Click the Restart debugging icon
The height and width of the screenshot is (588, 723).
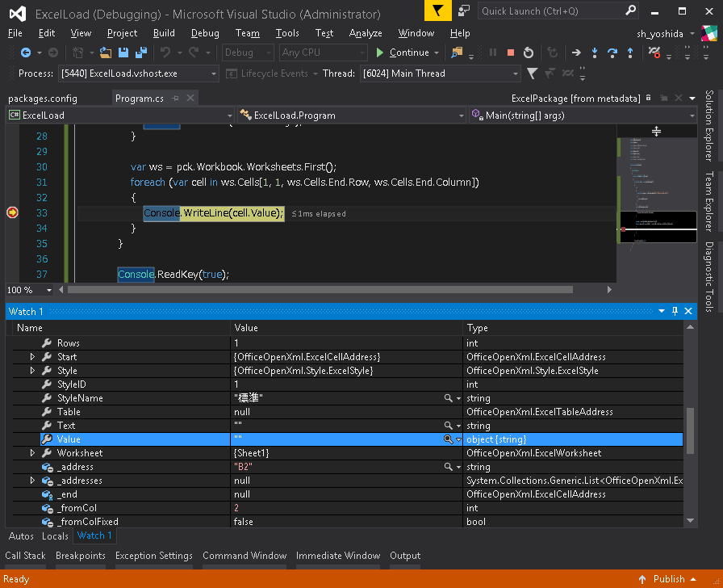[529, 52]
